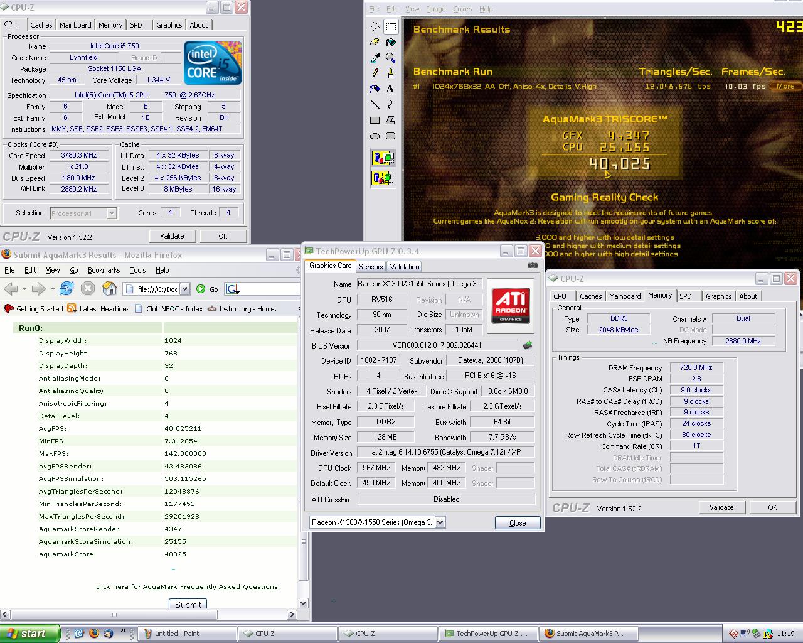Screen dimensions: 803x643
Task: Open AquaMark Frequently Asked Questions link
Action: click(x=210, y=586)
